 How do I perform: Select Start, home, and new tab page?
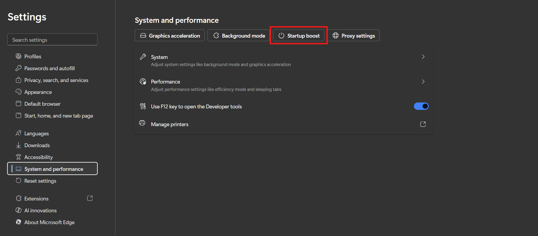[58, 116]
